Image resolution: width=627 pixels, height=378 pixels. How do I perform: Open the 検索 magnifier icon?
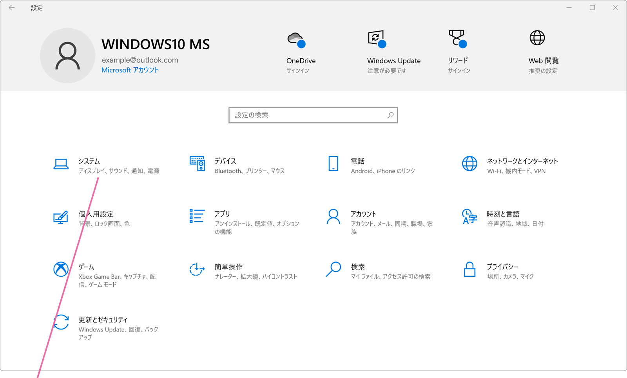333,269
